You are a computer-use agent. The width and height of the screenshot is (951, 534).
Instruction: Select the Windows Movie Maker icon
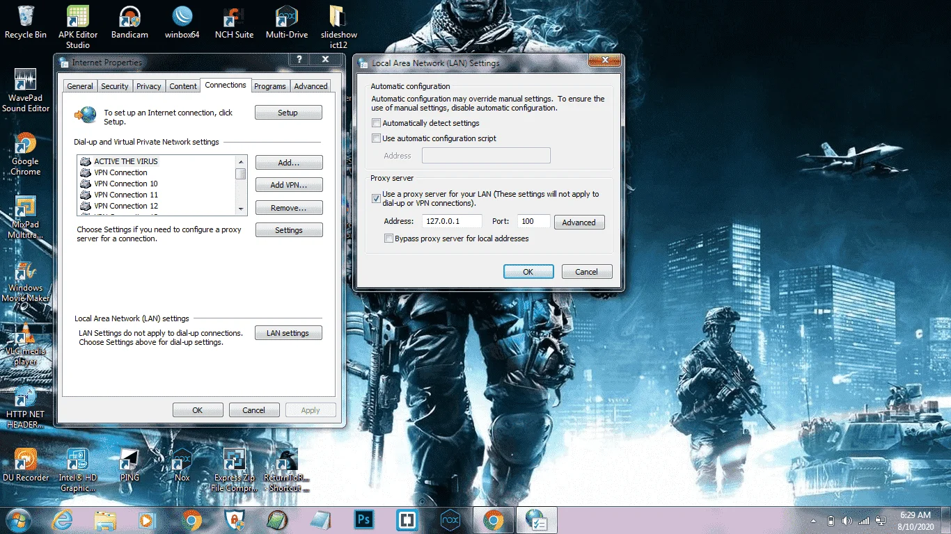(26, 280)
